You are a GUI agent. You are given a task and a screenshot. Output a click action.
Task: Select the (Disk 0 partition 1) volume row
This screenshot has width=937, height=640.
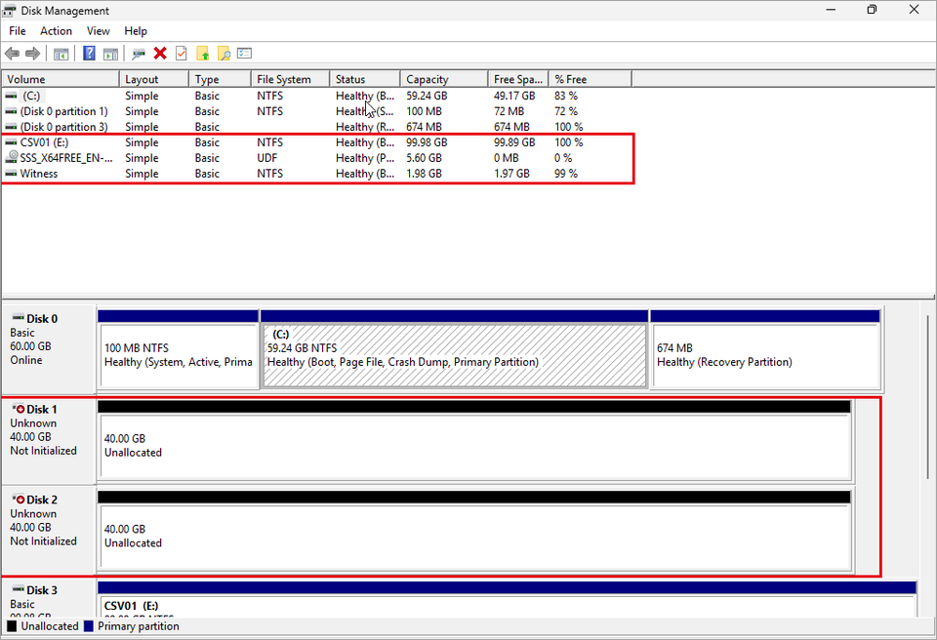316,111
